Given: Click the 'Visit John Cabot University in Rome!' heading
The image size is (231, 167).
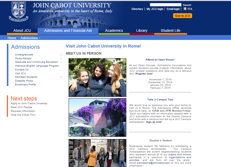Looking at the screenshot, I should click(103, 46).
